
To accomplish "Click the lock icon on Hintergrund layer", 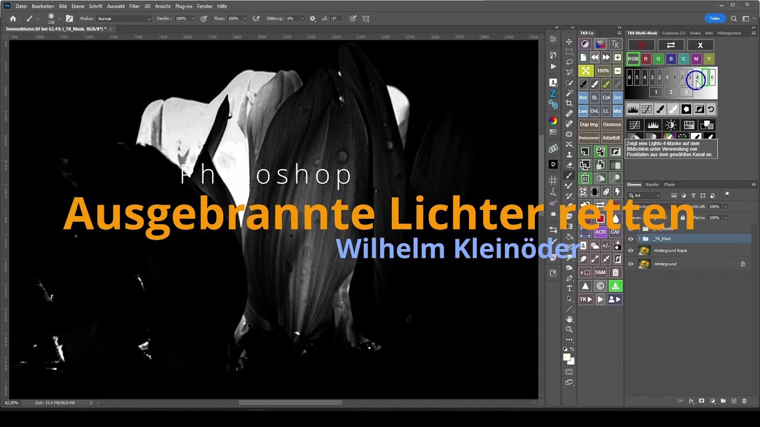I will [x=743, y=264].
